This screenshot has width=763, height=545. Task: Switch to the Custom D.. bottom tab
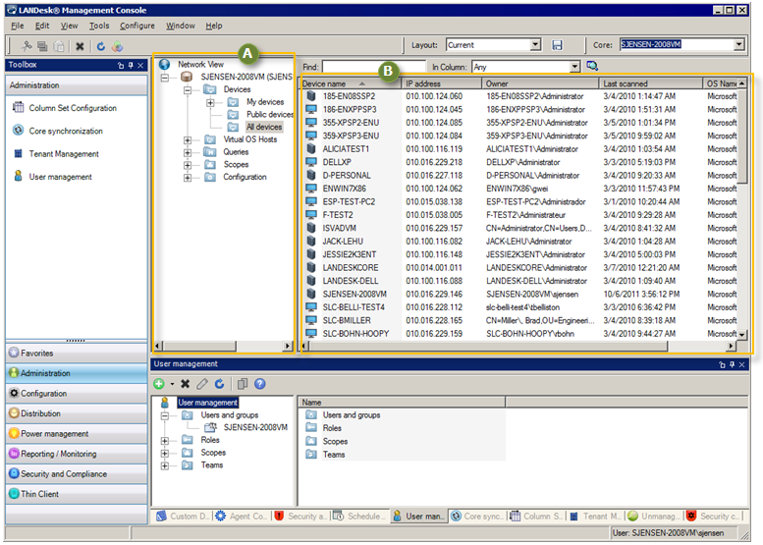pyautogui.click(x=183, y=517)
